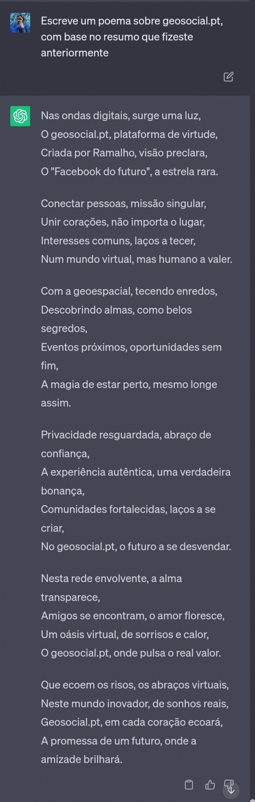Click the prompt text "Escreve um poema sobre geosocial.pt"
This screenshot has width=255, height=802.
[x=132, y=21]
